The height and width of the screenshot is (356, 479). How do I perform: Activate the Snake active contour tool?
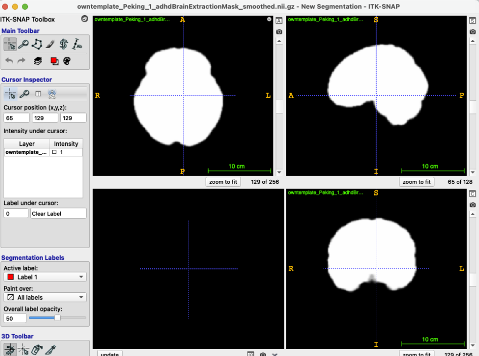(x=64, y=44)
